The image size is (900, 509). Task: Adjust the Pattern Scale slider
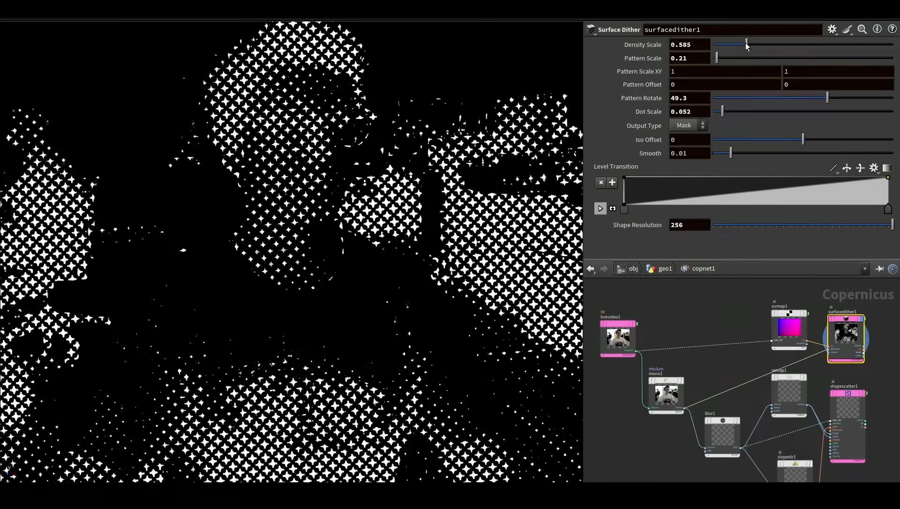click(803, 58)
